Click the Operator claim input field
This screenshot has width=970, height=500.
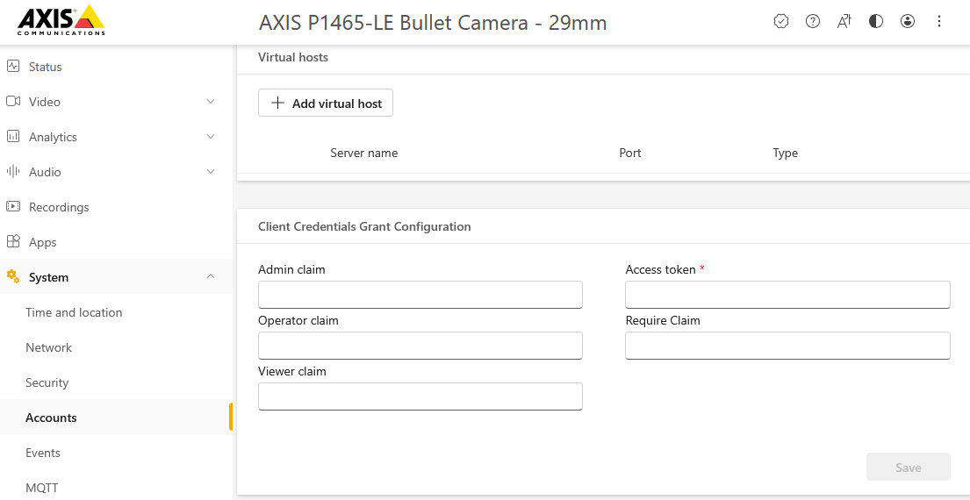(x=420, y=346)
